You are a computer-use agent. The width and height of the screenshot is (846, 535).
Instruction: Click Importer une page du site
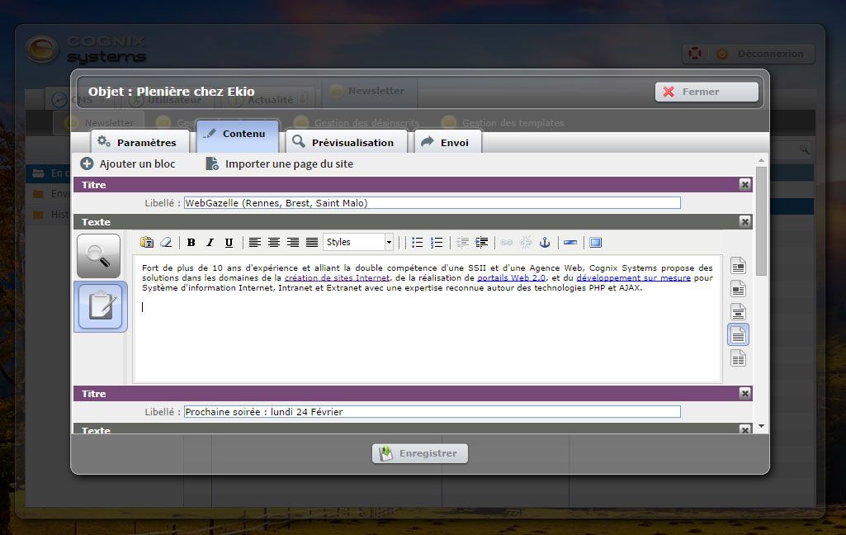280,163
